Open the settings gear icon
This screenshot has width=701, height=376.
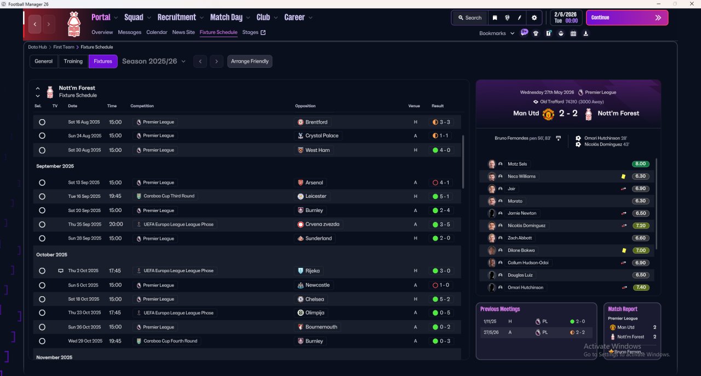point(535,17)
